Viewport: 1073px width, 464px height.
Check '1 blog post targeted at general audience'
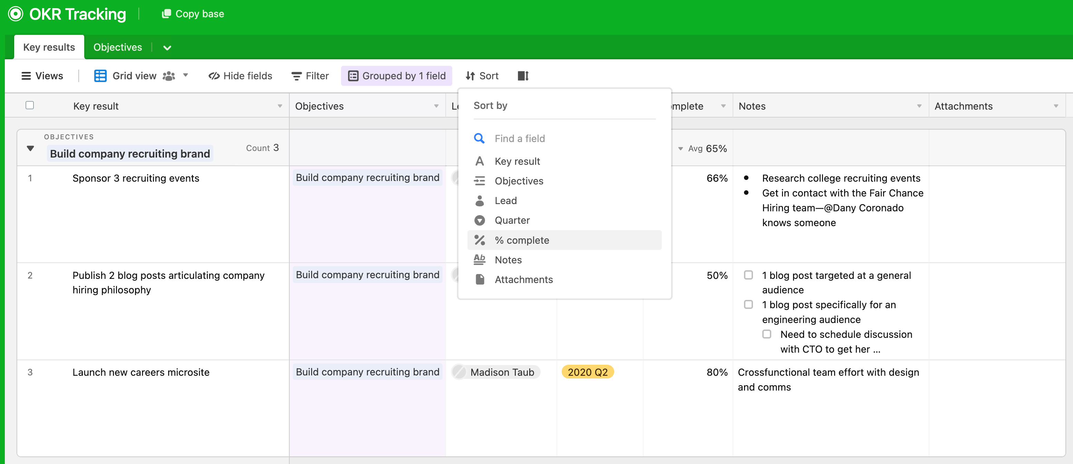click(x=748, y=275)
